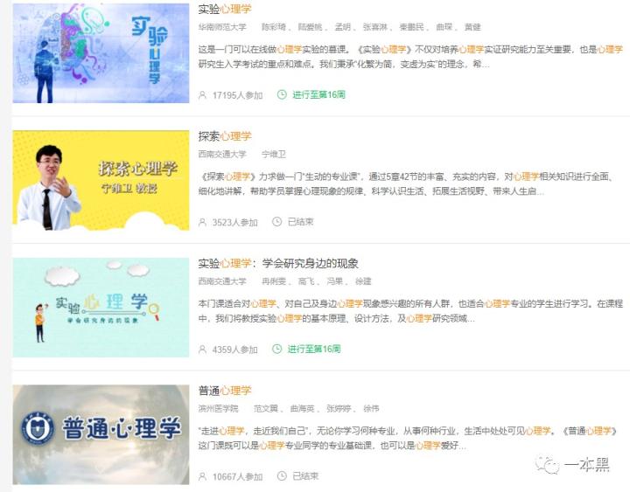Select instructor name 宁维卫 under 探索心理学

[274, 154]
